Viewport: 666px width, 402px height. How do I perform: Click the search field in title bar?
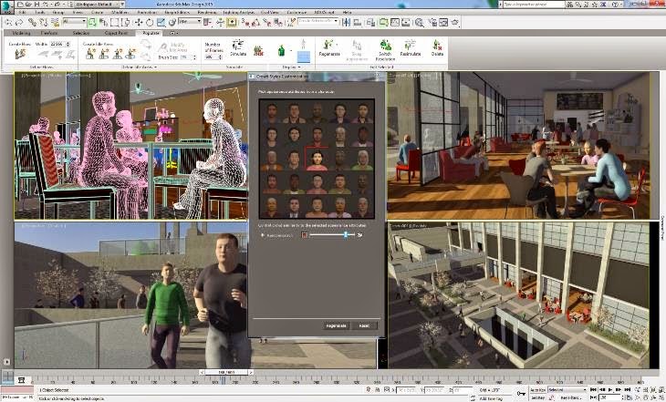click(x=534, y=5)
